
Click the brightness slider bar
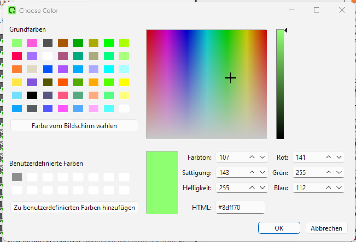(280, 84)
